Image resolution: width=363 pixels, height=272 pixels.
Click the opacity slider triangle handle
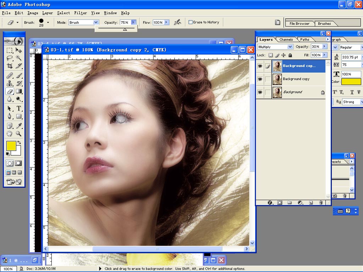click(x=125, y=30)
